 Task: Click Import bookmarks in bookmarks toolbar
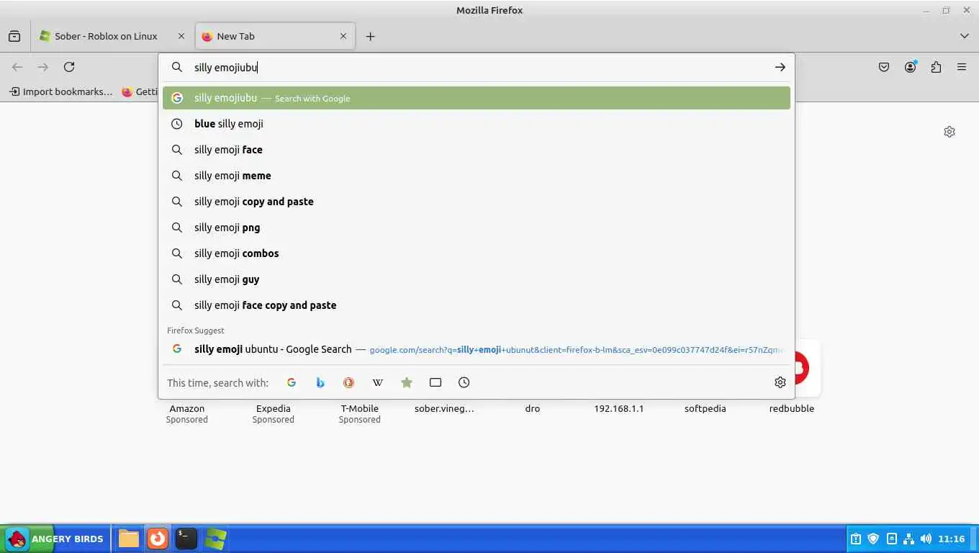click(x=61, y=91)
